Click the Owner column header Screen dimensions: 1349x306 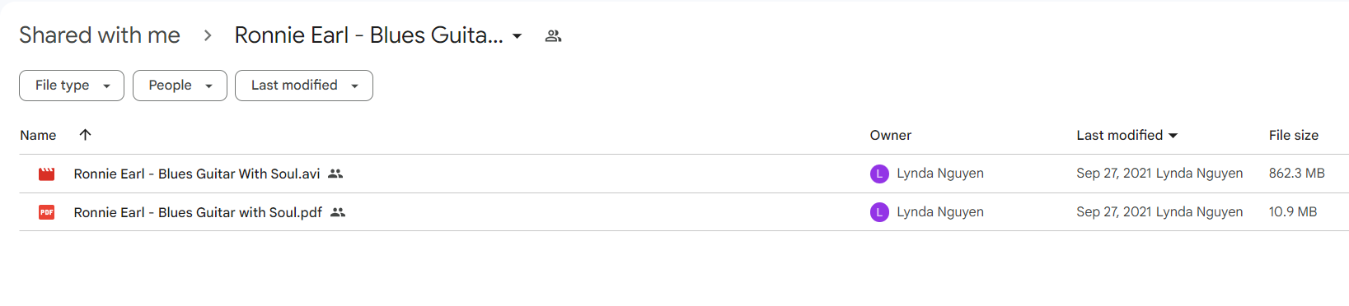pyautogui.click(x=891, y=135)
